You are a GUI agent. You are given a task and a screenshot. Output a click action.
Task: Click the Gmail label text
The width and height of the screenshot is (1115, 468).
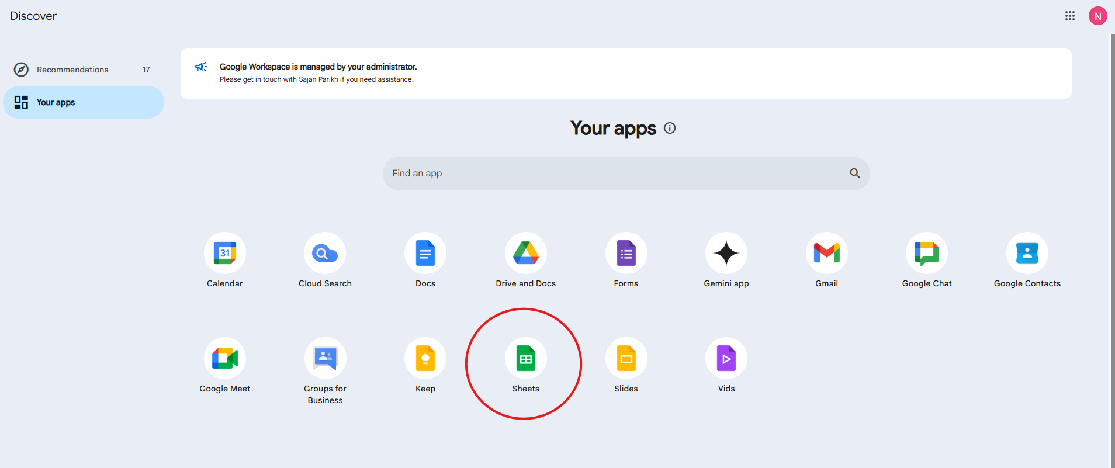(x=827, y=283)
